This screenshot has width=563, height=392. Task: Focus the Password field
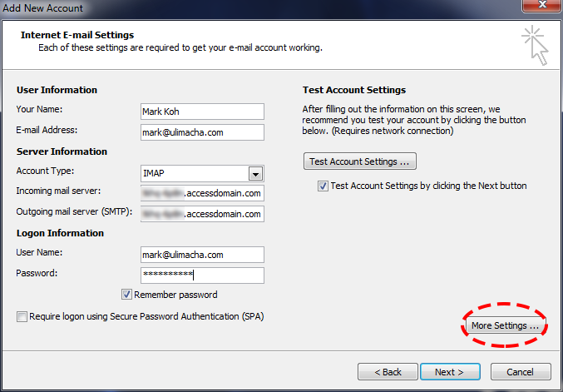click(x=202, y=275)
